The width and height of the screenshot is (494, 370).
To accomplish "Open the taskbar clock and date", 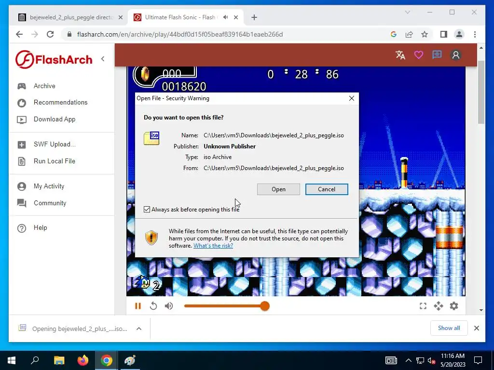I will (x=453, y=360).
